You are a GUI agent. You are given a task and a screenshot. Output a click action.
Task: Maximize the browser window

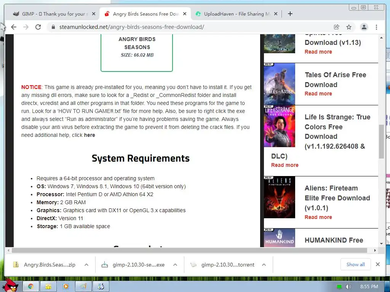[x=363, y=8]
